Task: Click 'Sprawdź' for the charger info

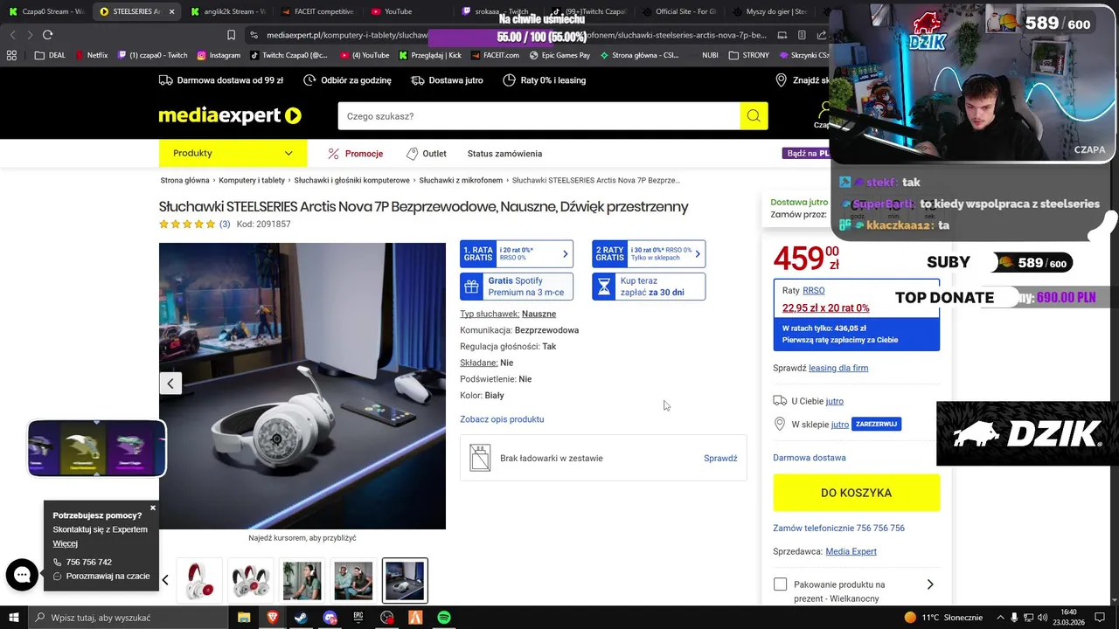Action: [x=720, y=459]
